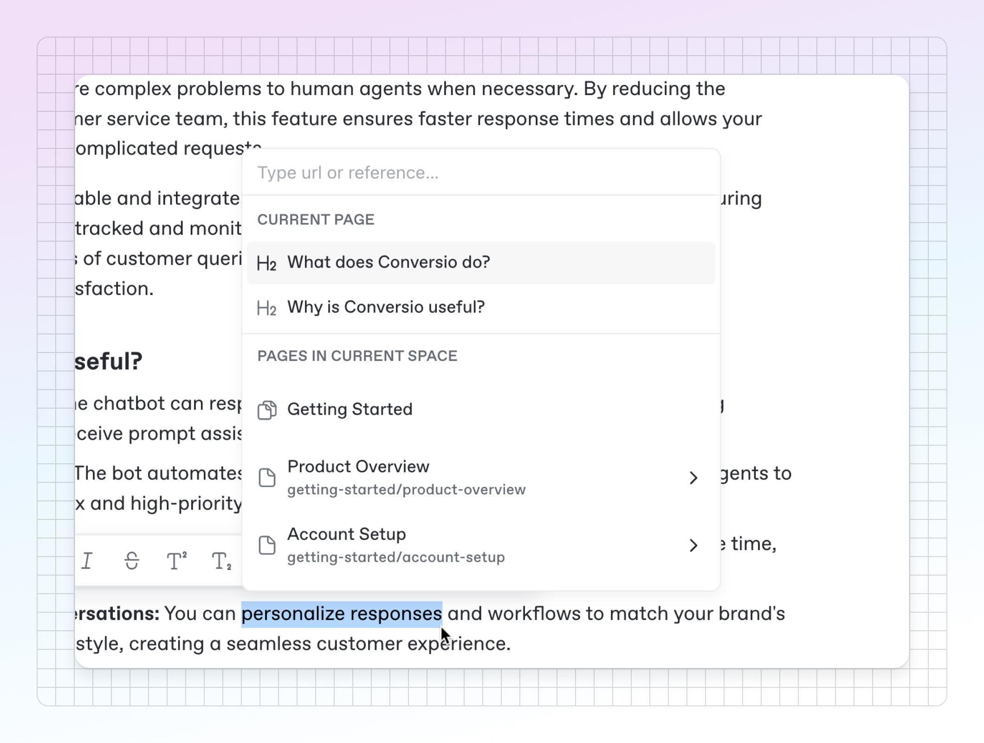Click the 'PAGES IN CURRENT SPACE' label
Viewport: 984px width, 743px height.
357,356
